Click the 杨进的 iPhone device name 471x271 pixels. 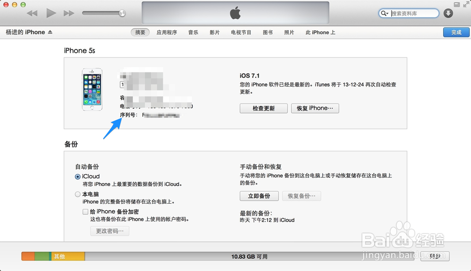point(25,32)
